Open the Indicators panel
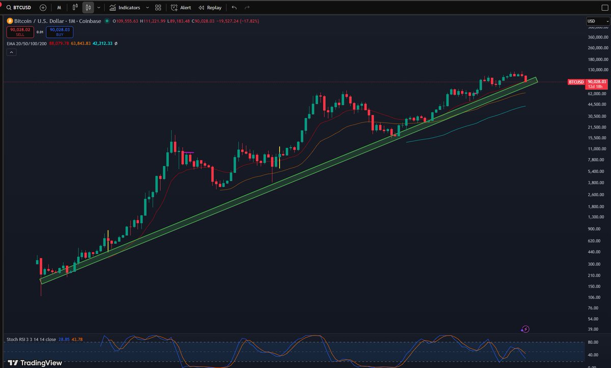The image size is (611, 368). (125, 7)
